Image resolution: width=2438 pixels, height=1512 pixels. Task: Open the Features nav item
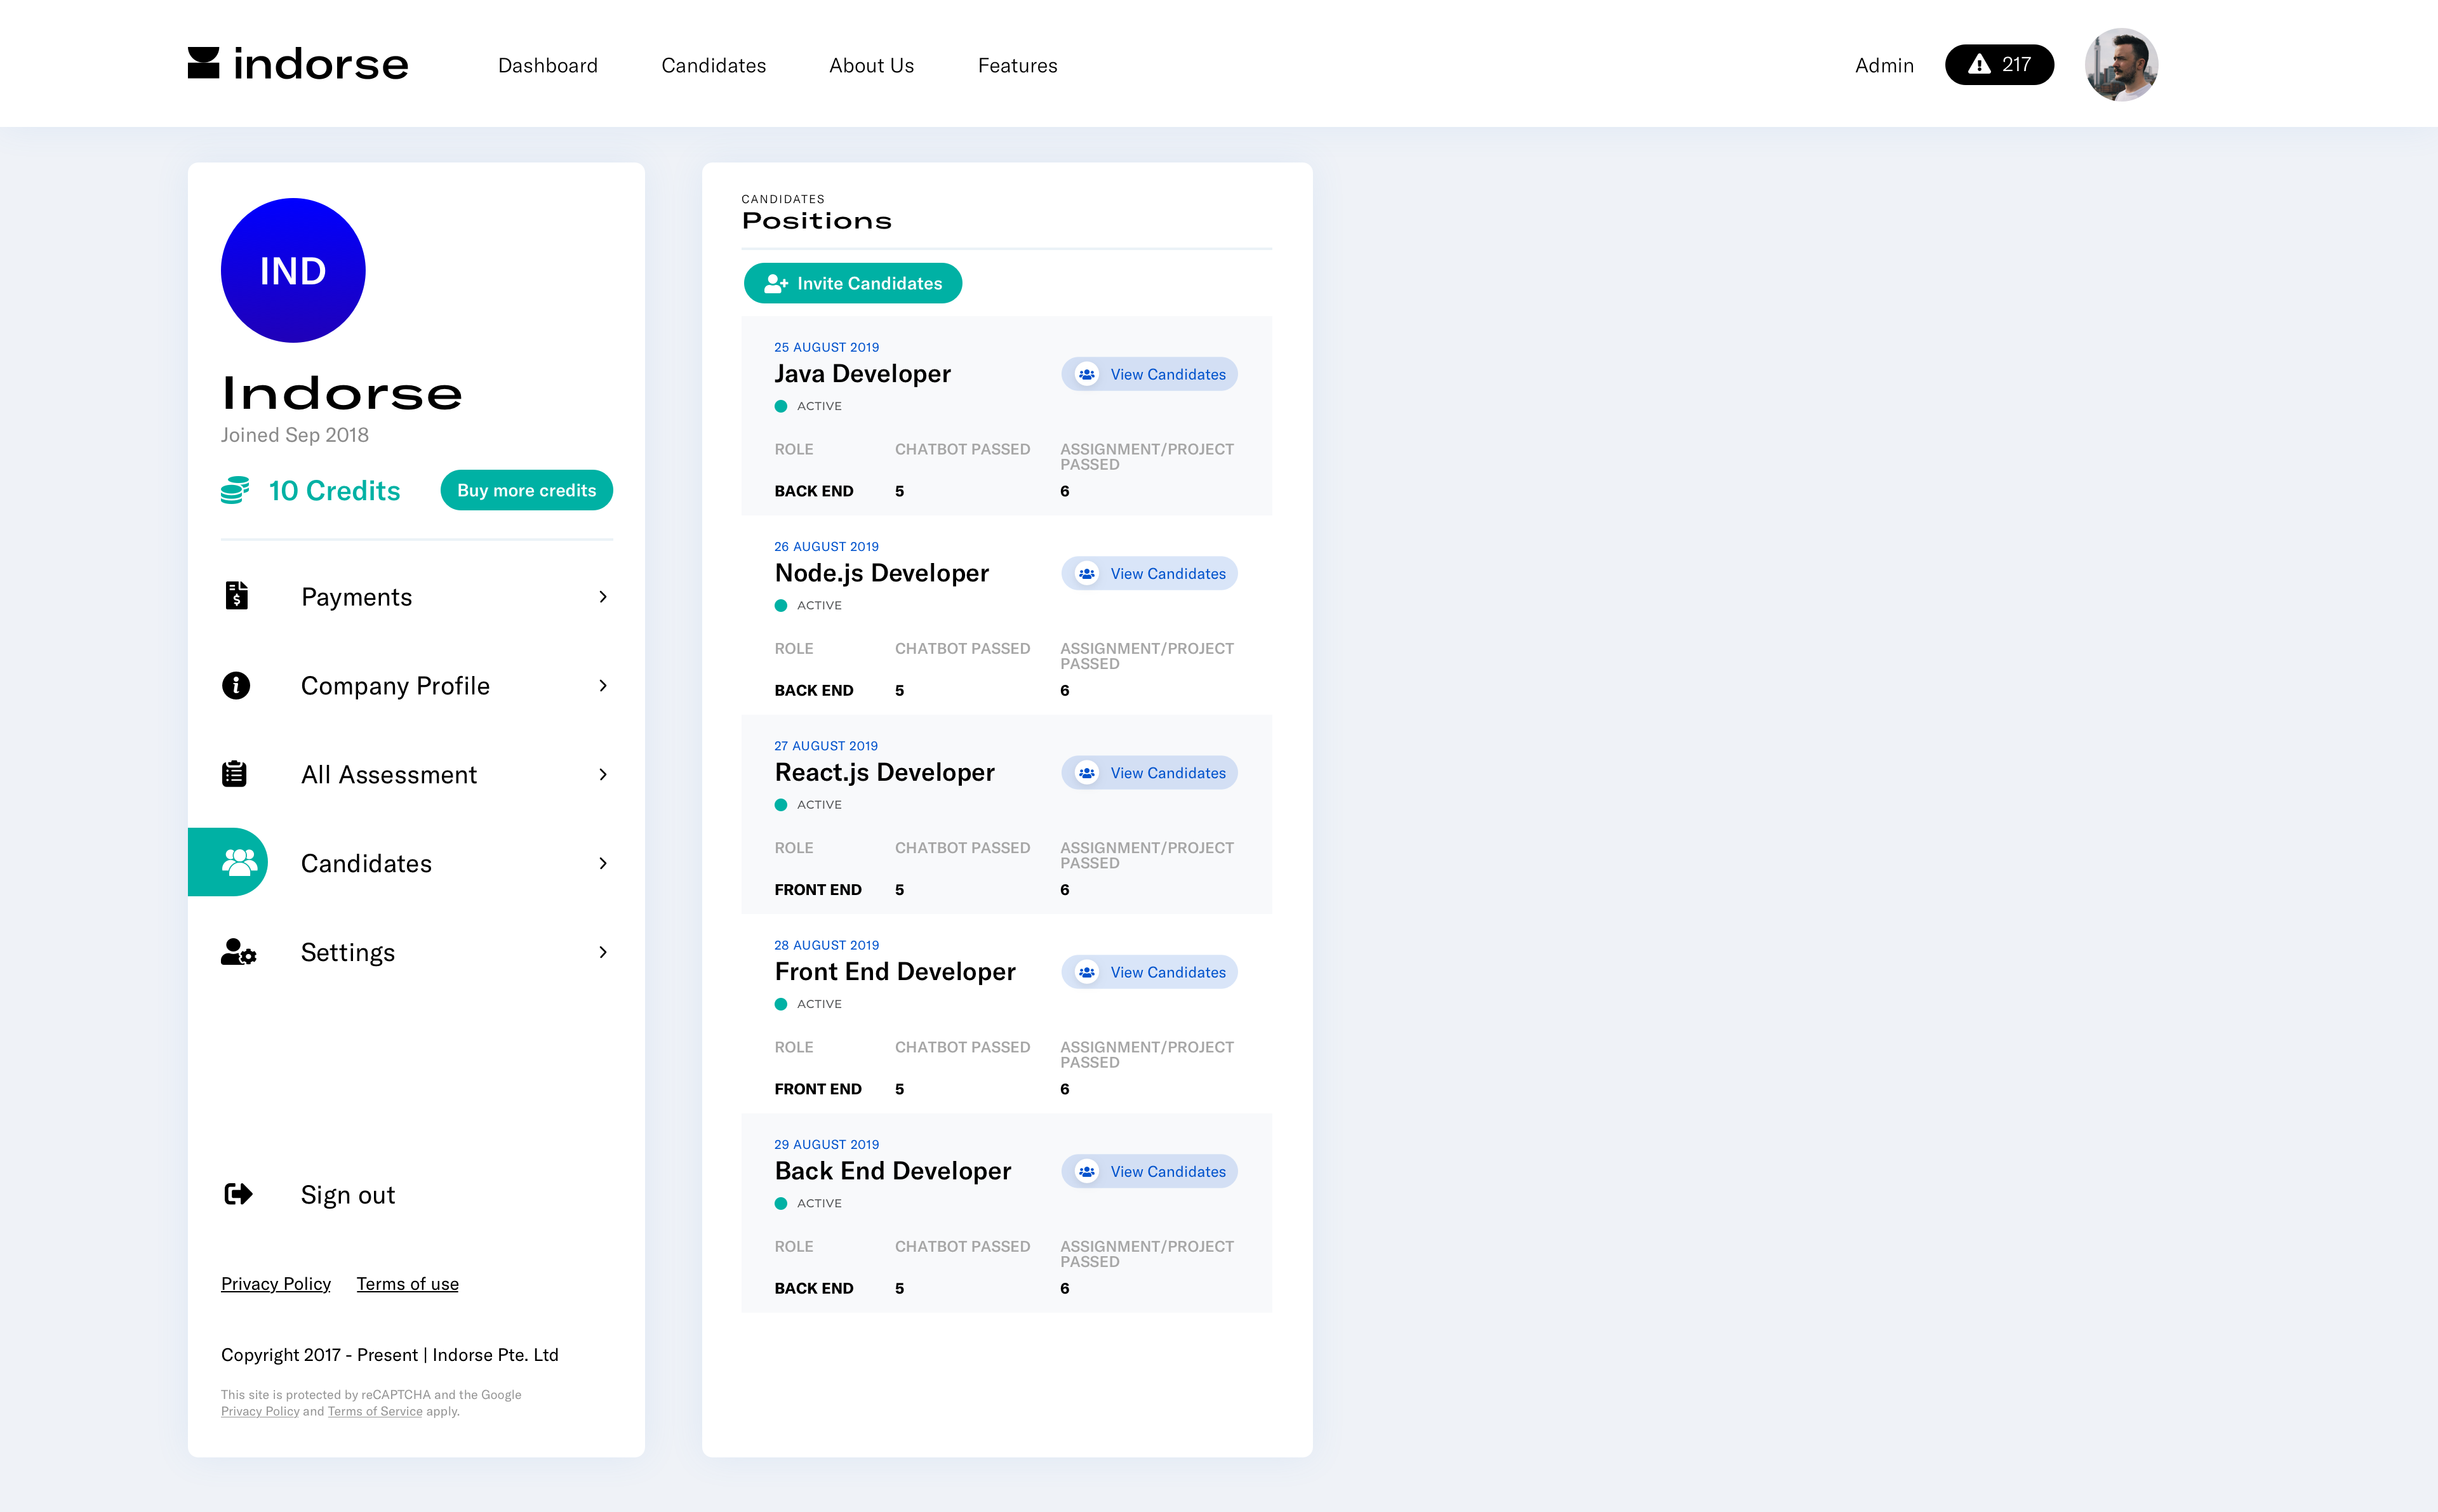(1017, 65)
